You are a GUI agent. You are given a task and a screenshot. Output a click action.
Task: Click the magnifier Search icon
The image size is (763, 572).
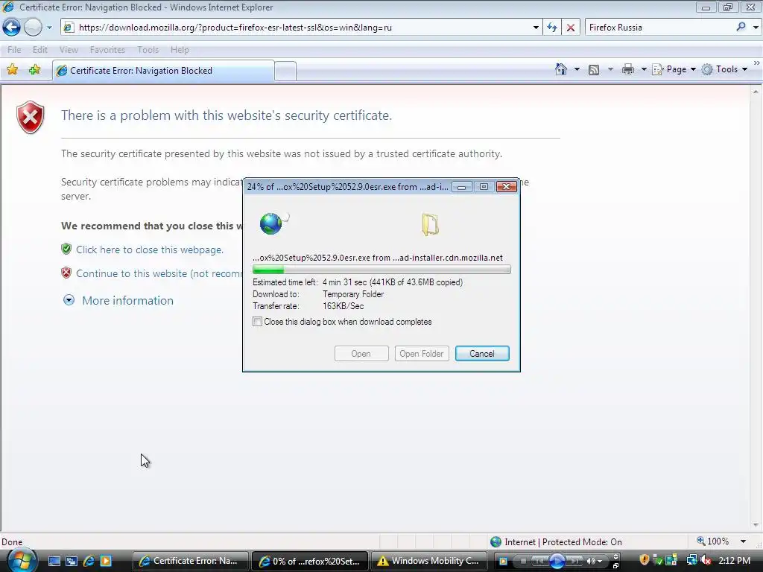pos(741,27)
